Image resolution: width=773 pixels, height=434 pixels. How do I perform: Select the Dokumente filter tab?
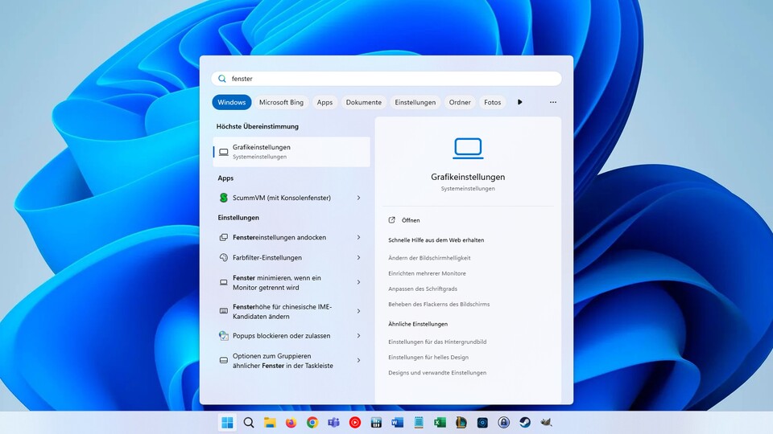click(x=363, y=102)
